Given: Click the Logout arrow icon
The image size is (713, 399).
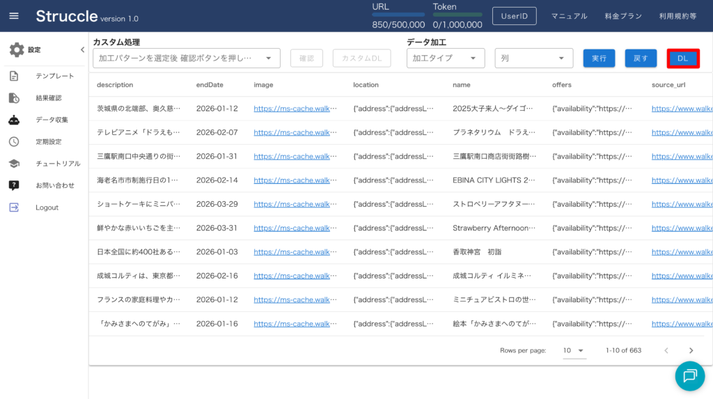Looking at the screenshot, I should tap(14, 208).
